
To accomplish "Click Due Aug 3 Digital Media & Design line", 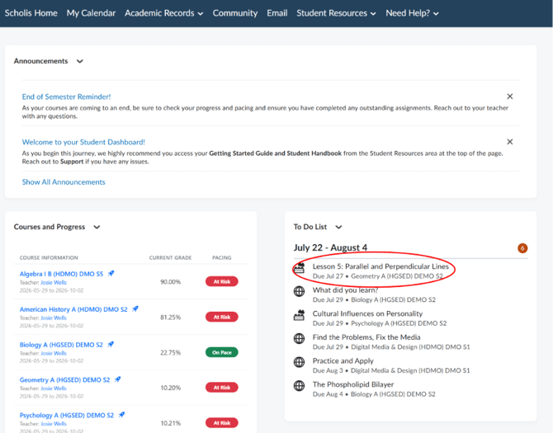I will (x=391, y=370).
